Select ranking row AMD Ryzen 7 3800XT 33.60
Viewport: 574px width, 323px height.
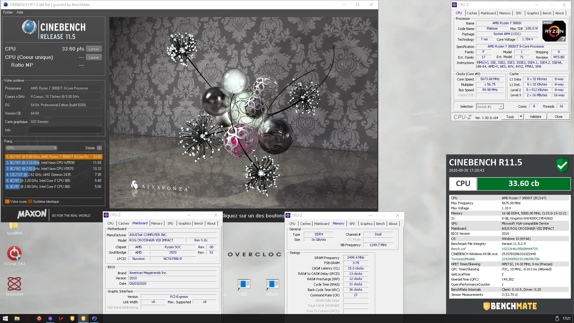click(x=54, y=157)
